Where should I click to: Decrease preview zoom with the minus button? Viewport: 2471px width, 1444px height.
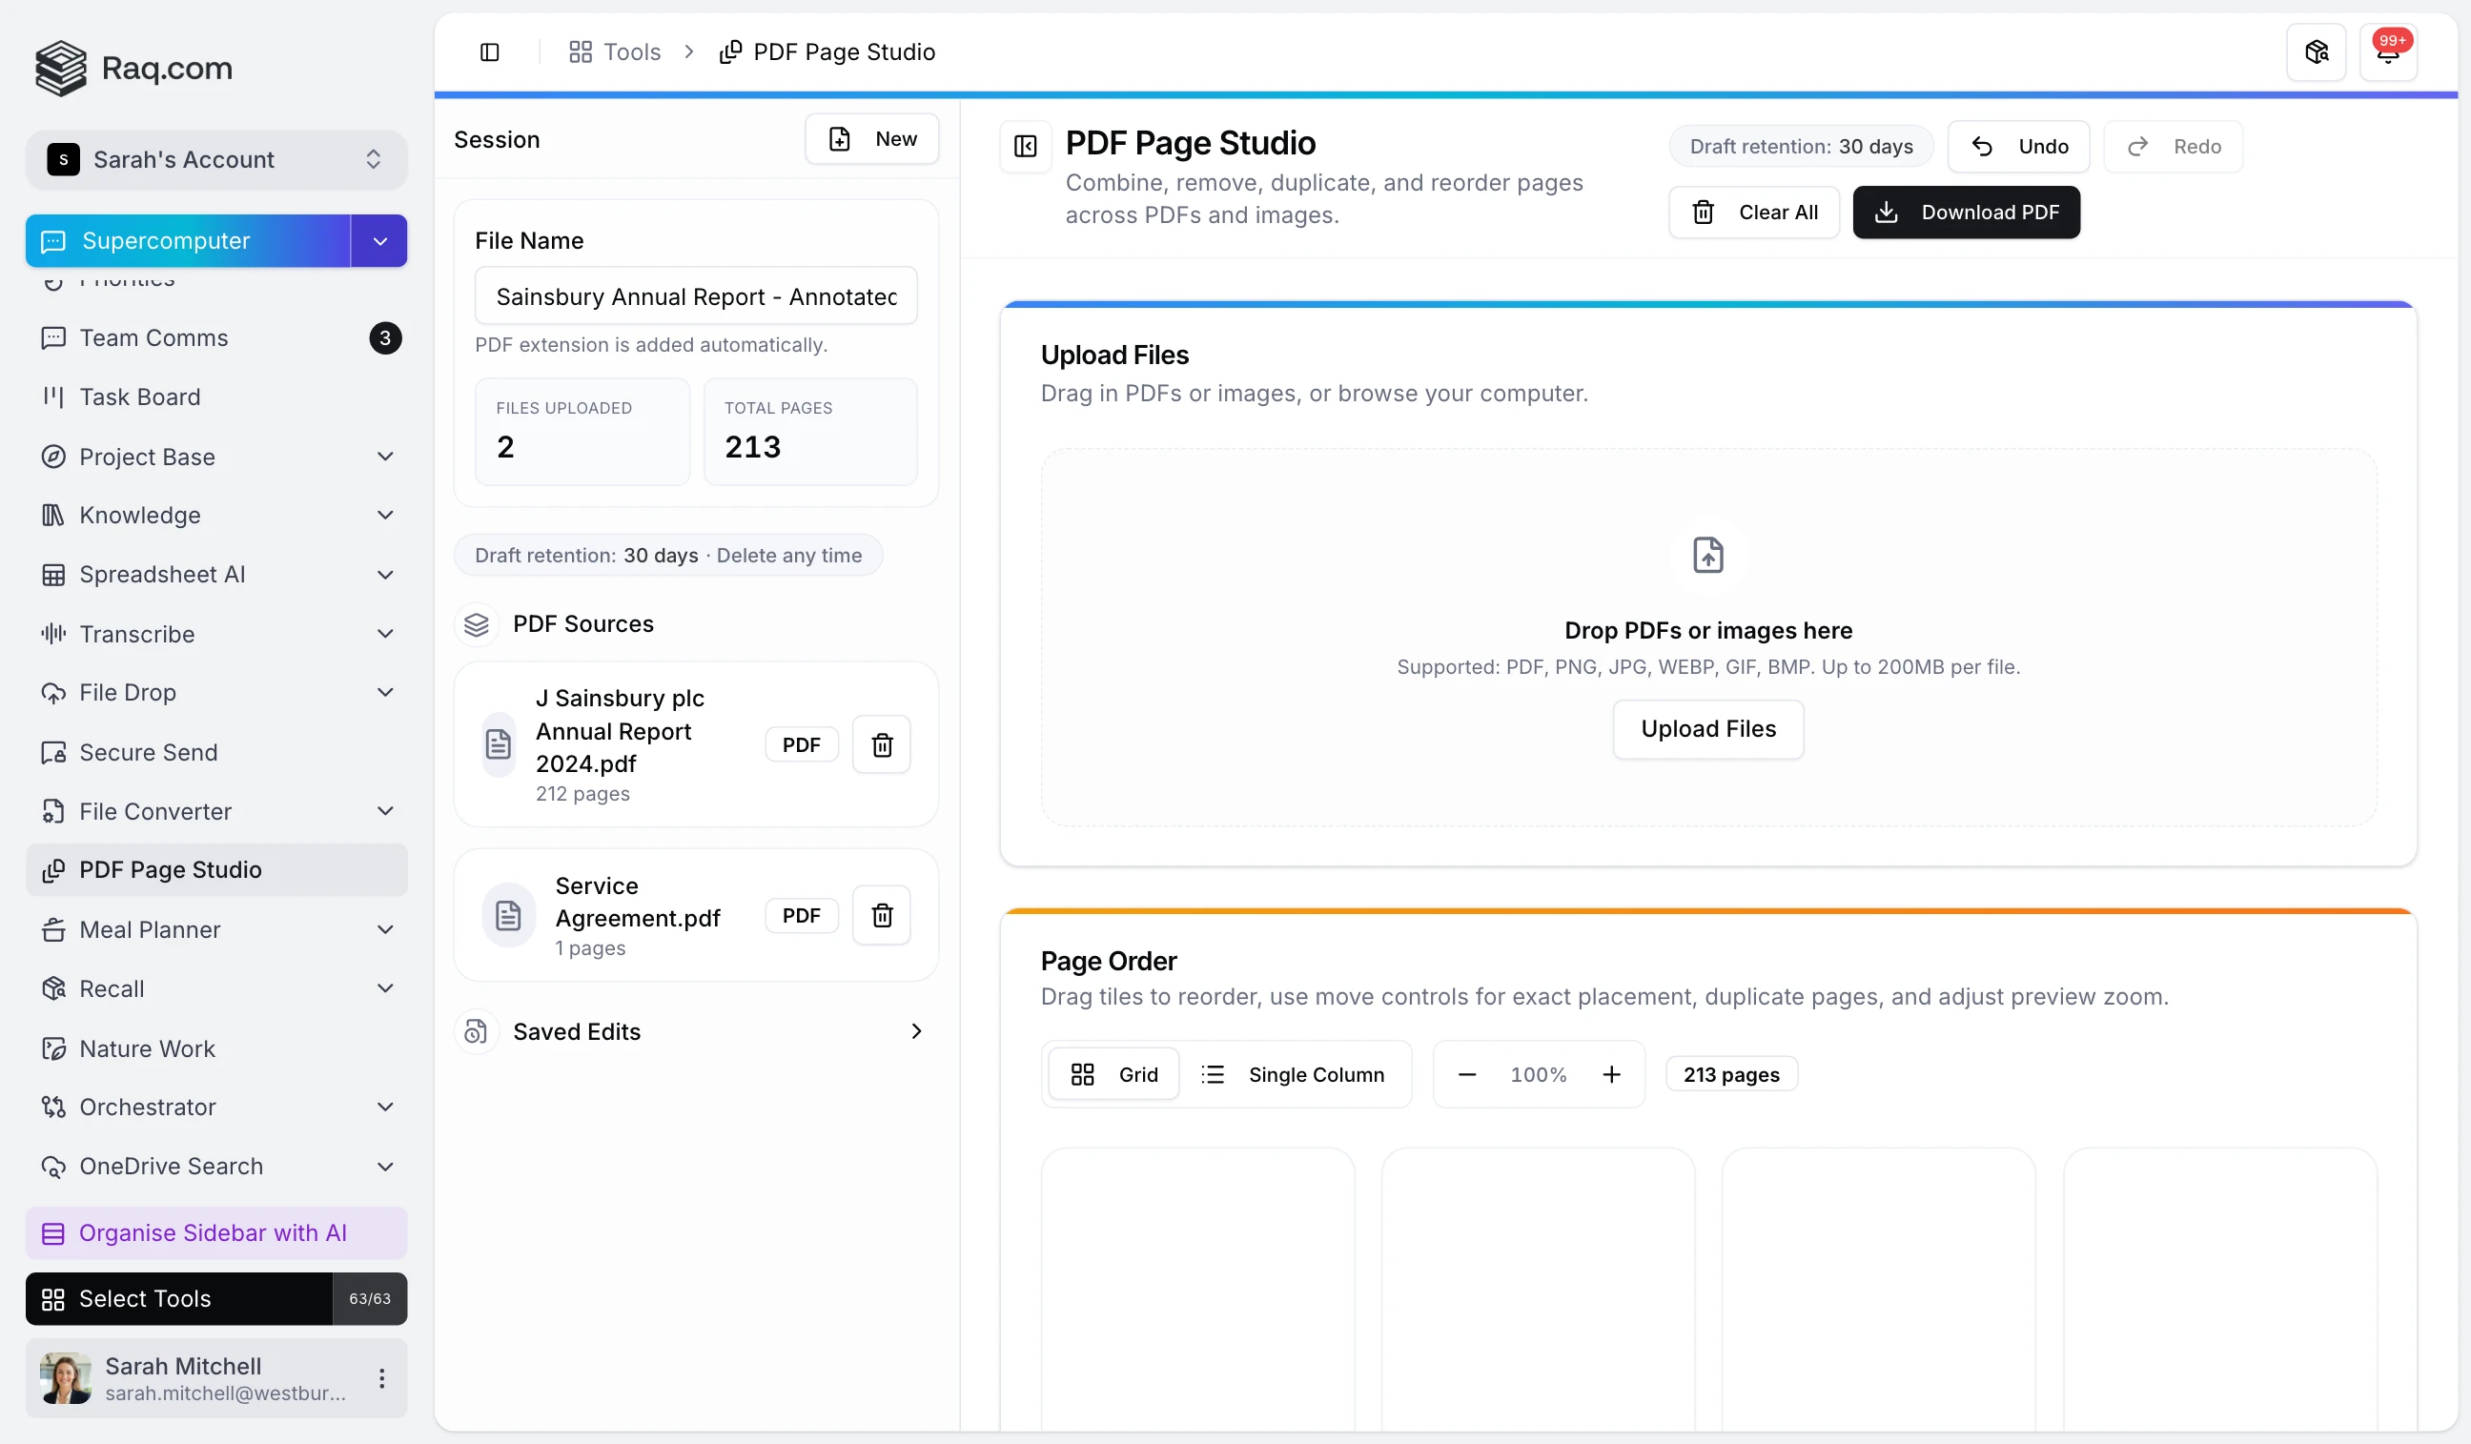tap(1466, 1074)
